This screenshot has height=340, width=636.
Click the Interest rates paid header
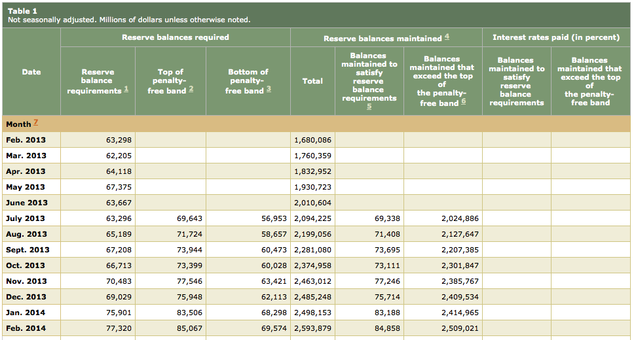556,37
